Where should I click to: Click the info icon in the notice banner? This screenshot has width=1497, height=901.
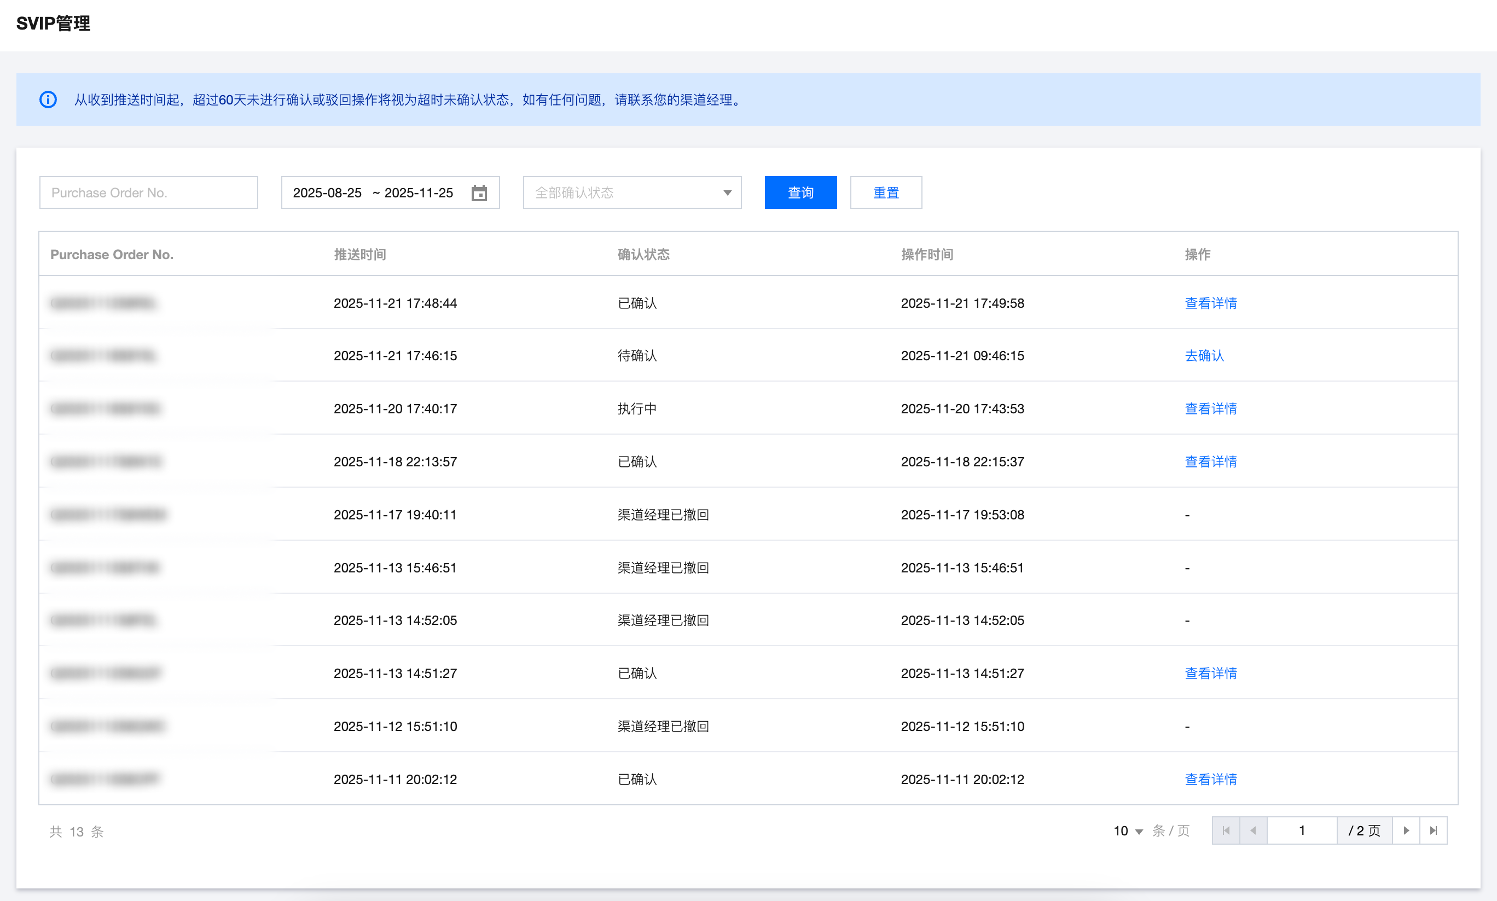pos(48,100)
